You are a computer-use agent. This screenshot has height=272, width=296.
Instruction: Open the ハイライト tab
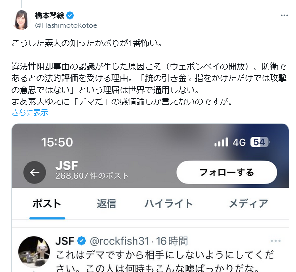point(168,204)
